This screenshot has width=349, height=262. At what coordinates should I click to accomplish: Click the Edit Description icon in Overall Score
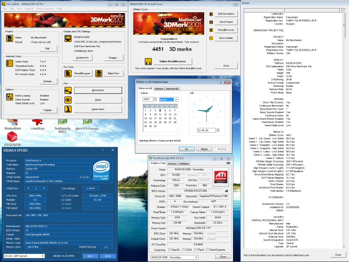(x=211, y=14)
